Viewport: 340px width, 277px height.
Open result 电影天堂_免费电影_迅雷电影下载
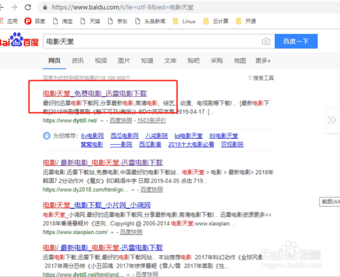click(x=95, y=93)
